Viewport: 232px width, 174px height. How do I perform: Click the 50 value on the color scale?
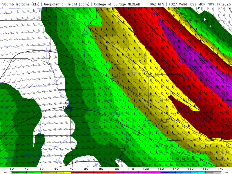coord(41,169)
